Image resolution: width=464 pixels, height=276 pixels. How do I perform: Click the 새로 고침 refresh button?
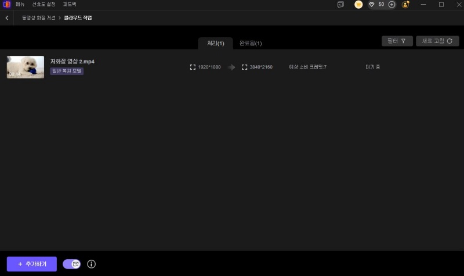[x=437, y=41]
